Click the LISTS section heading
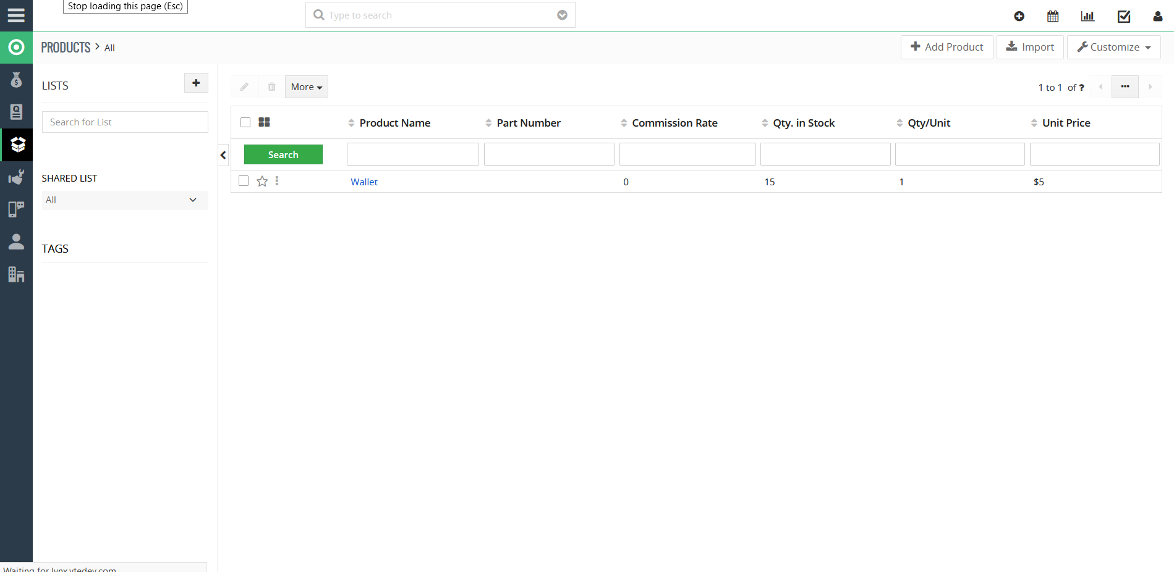1174x572 pixels. pos(55,86)
